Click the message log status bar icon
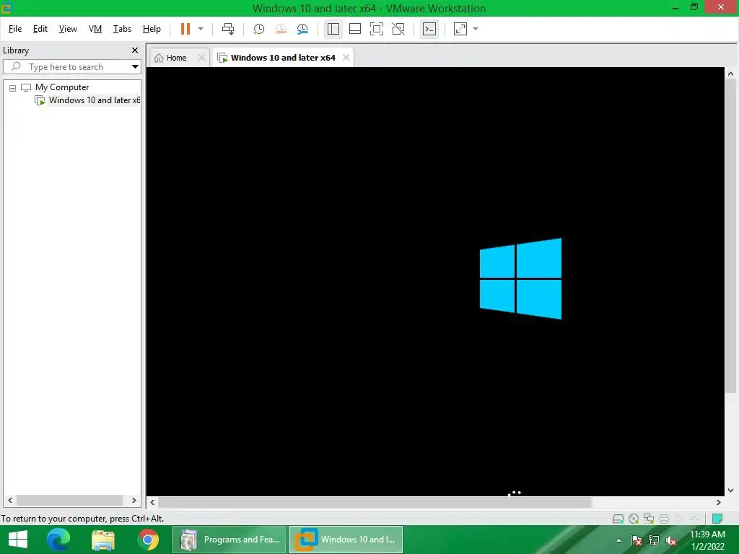Image resolution: width=739 pixels, height=554 pixels. [717, 519]
